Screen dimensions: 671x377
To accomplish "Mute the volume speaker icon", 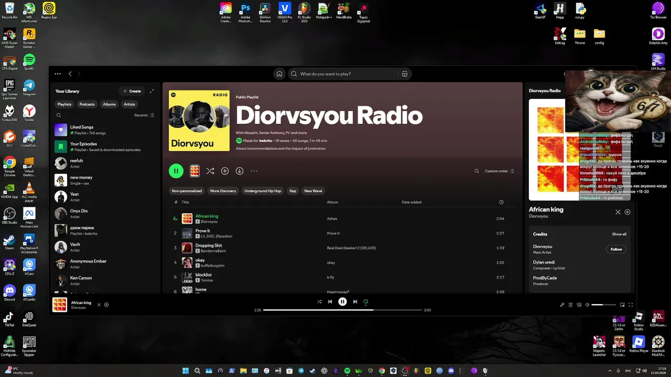I will (587, 305).
